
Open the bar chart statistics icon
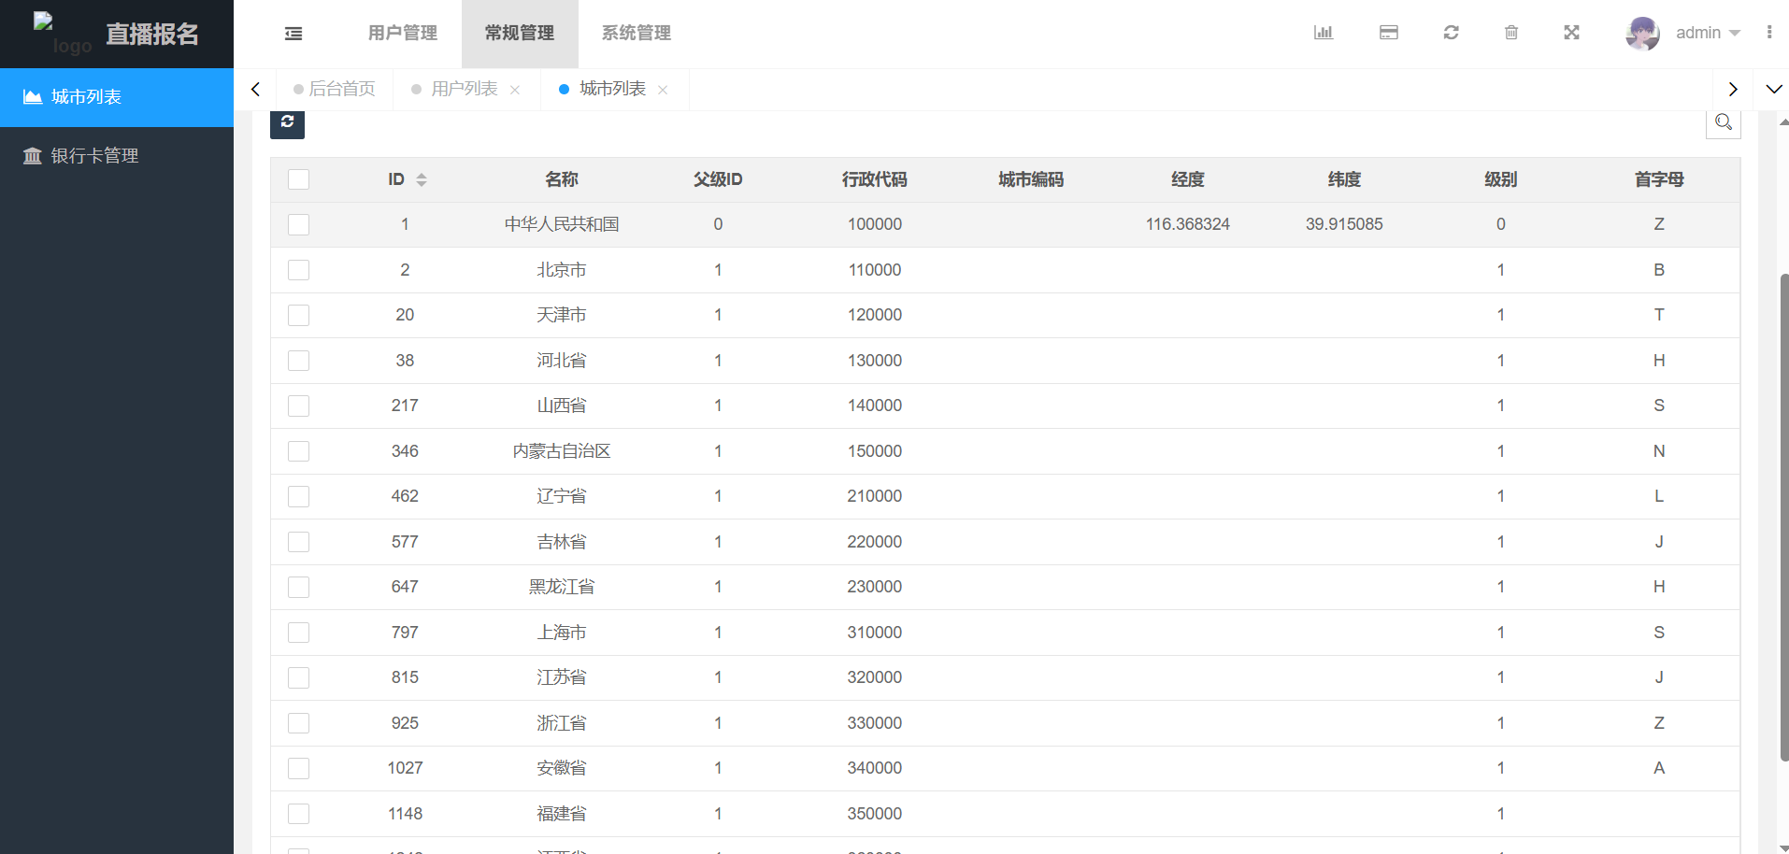[1324, 33]
